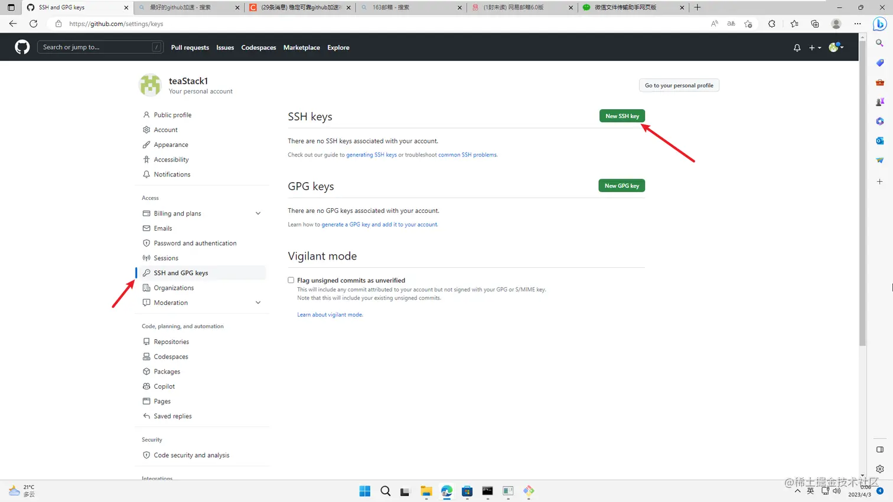Open the user avatar menu in header
Viewport: 893px width, 502px height.
[836, 47]
